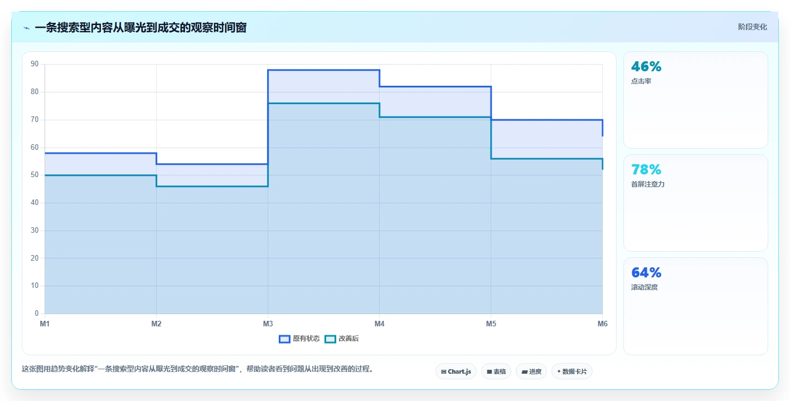790x401 pixels.
Task: Click the chart title 一条搜索型内容从曝光到成交的观察时间窗
Action: (x=140, y=28)
